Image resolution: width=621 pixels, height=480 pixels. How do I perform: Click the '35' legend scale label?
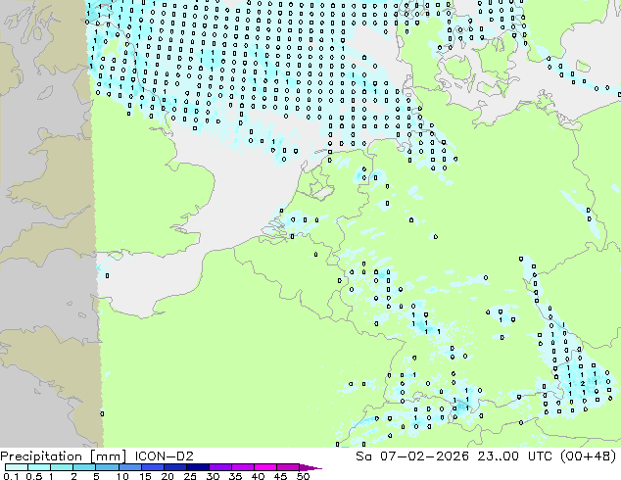[x=235, y=476]
